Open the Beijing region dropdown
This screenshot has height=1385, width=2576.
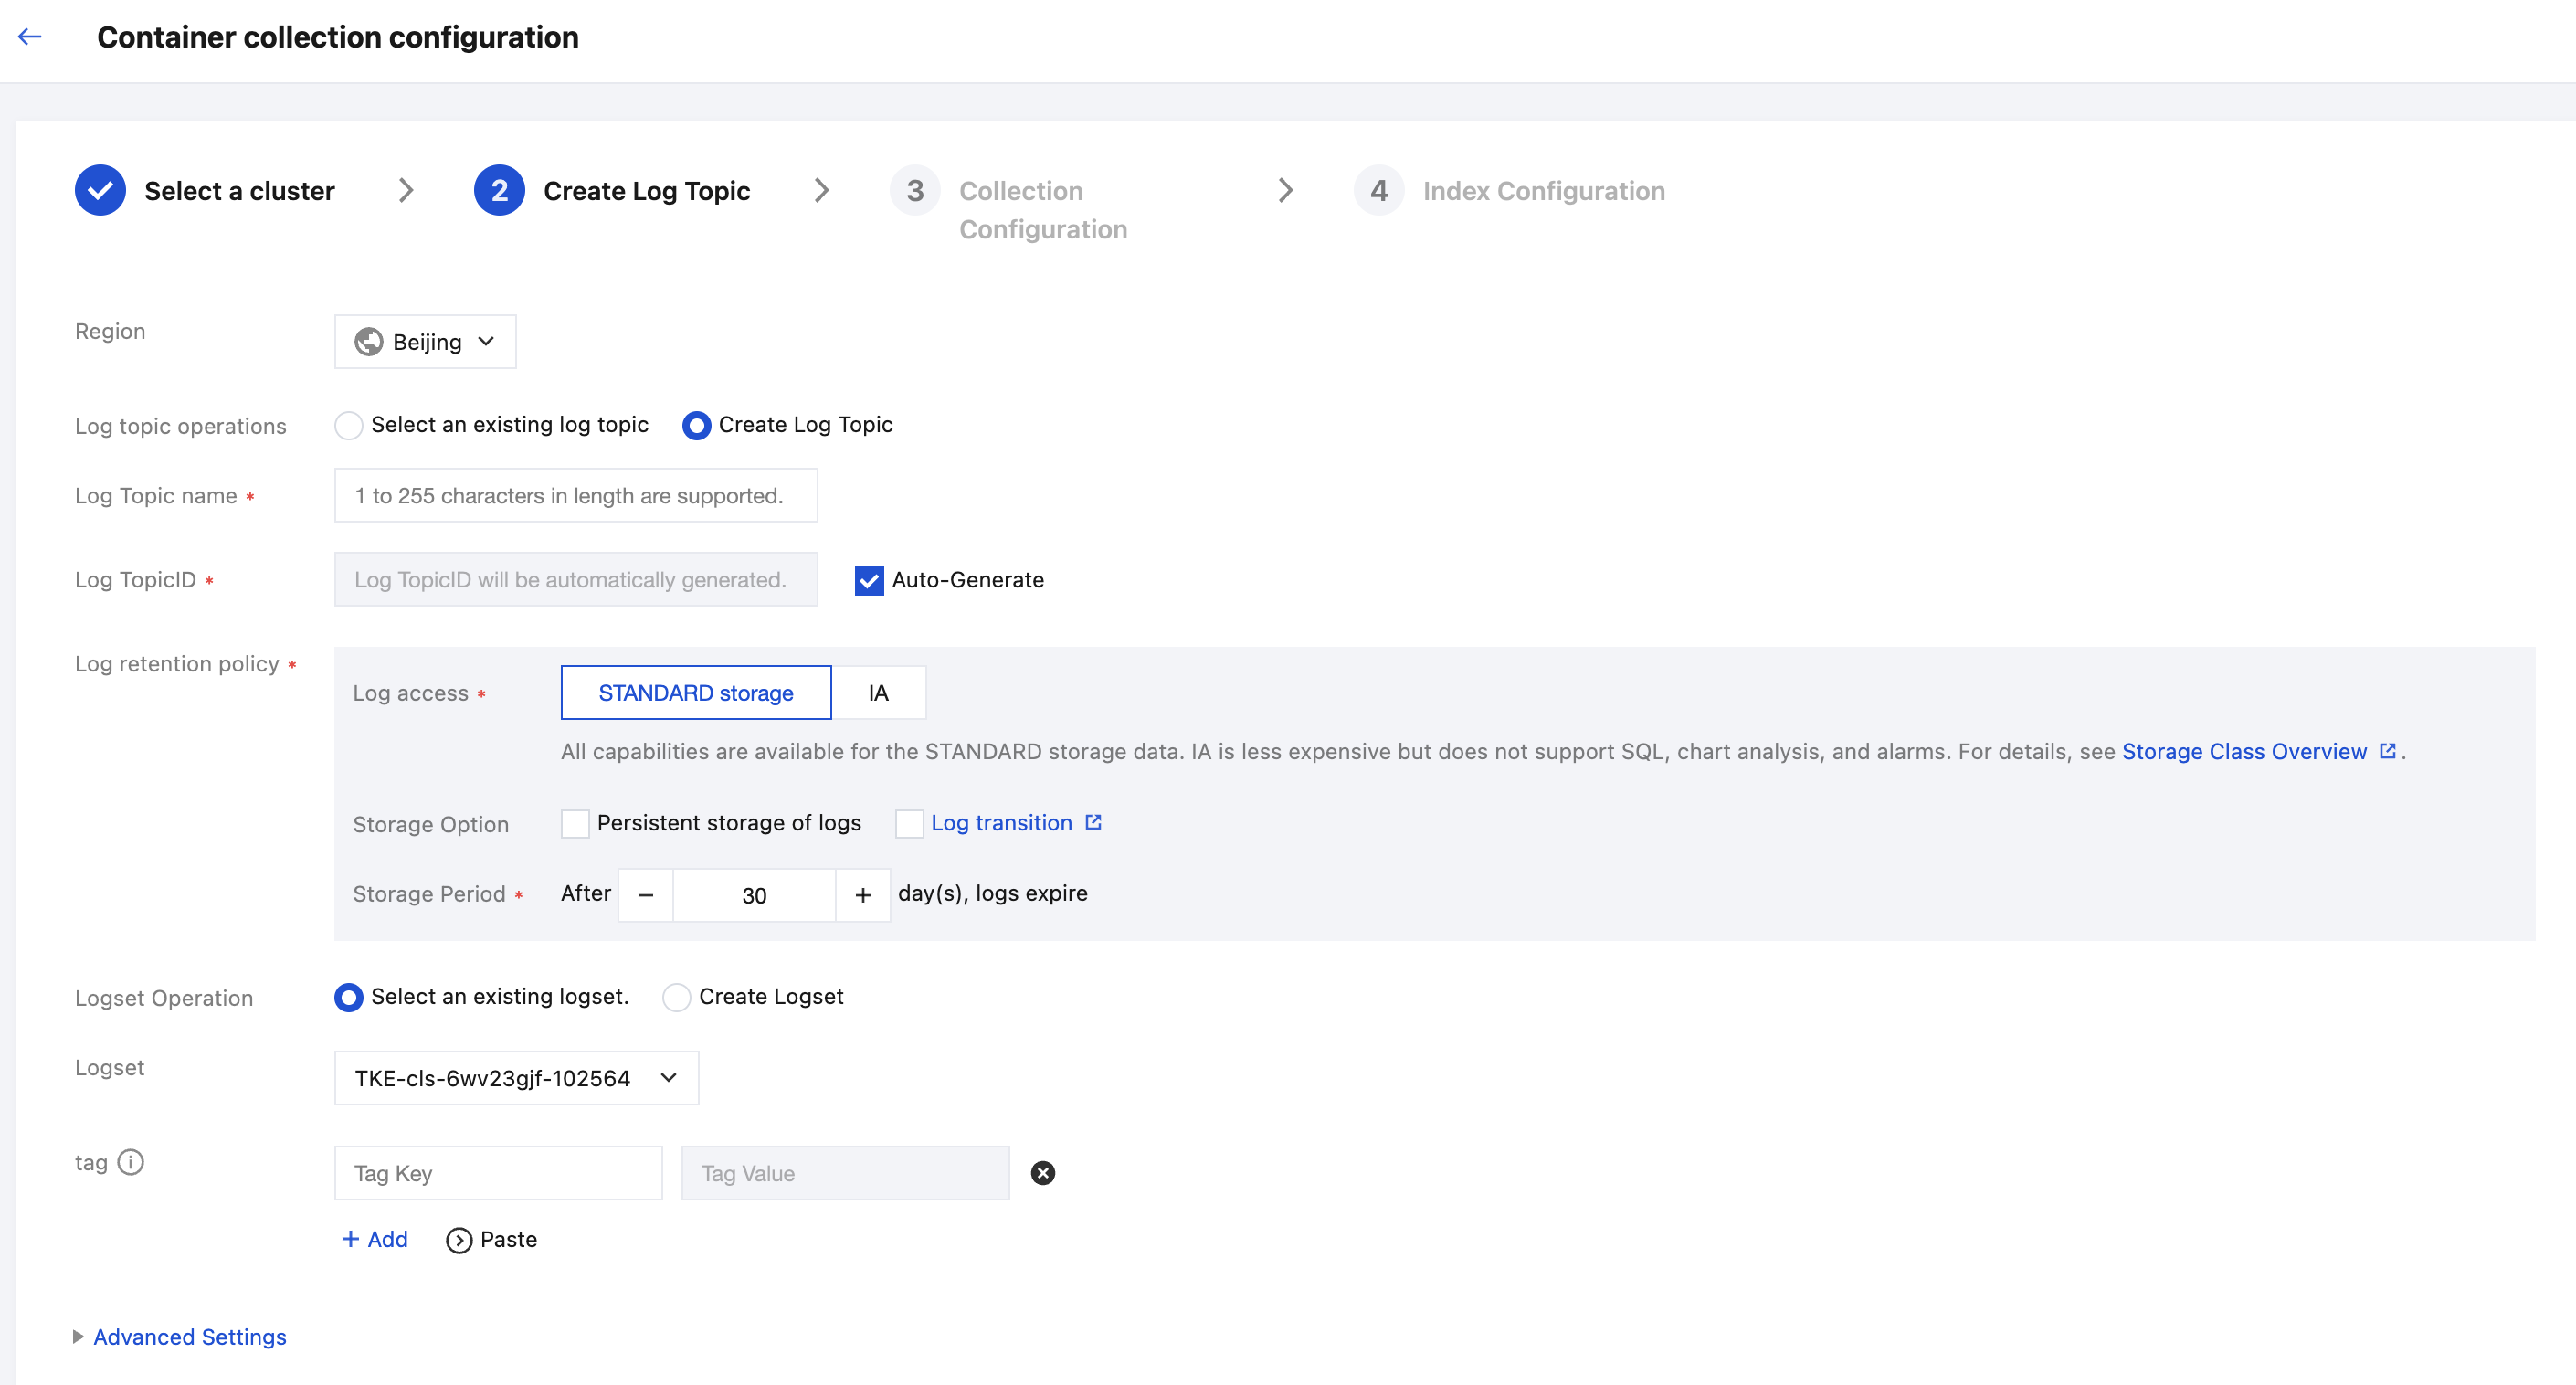click(x=425, y=342)
